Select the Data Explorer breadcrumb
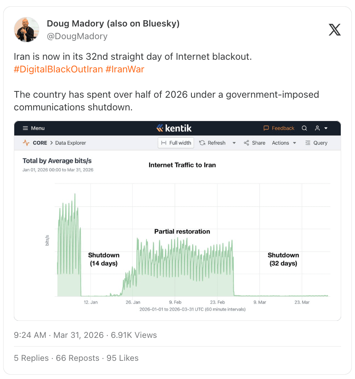355x379 pixels. (x=71, y=143)
